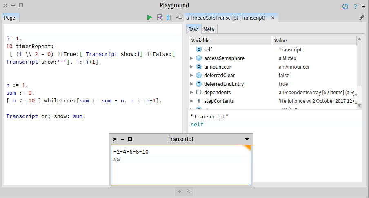Click the braces icon beside dependents
369x198 pixels.
[199, 92]
